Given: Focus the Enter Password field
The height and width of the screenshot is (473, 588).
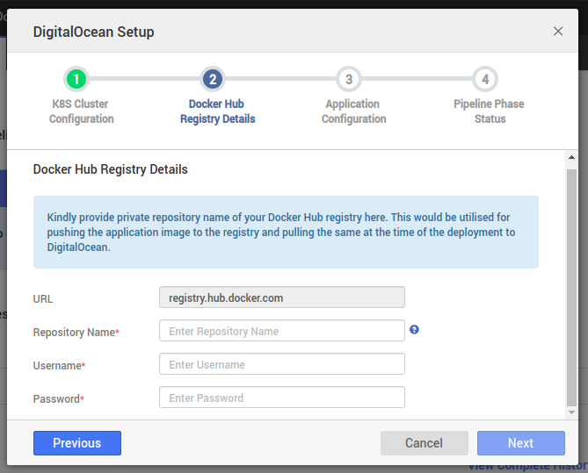Looking at the screenshot, I should (x=281, y=398).
